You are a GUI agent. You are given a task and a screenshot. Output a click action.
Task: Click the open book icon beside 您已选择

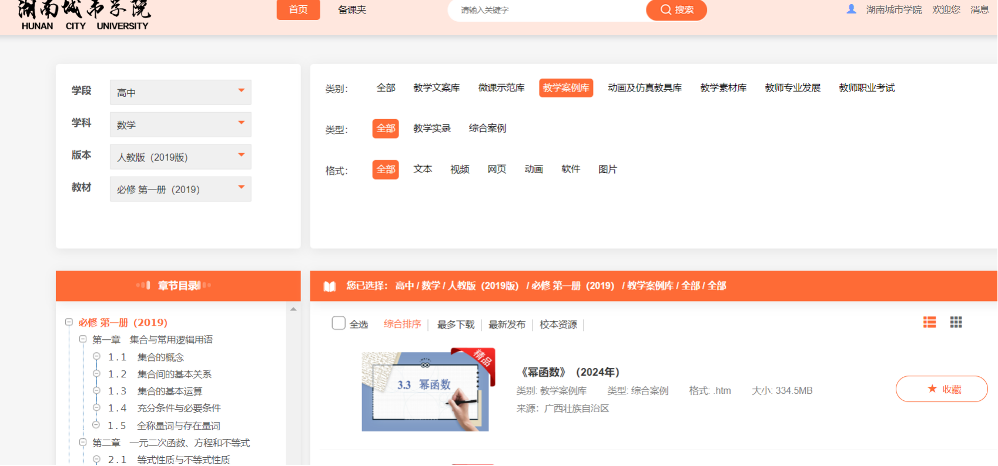pyautogui.click(x=330, y=286)
